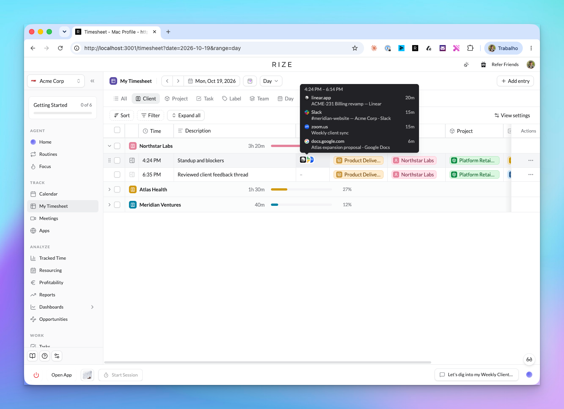Expand the Dashboards submenu arrow
The width and height of the screenshot is (564, 409).
pyautogui.click(x=92, y=307)
